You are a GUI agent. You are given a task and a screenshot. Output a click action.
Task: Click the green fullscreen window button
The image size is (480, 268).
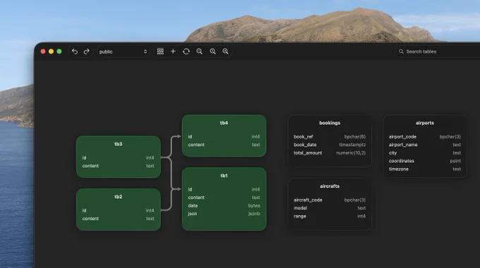(x=59, y=51)
